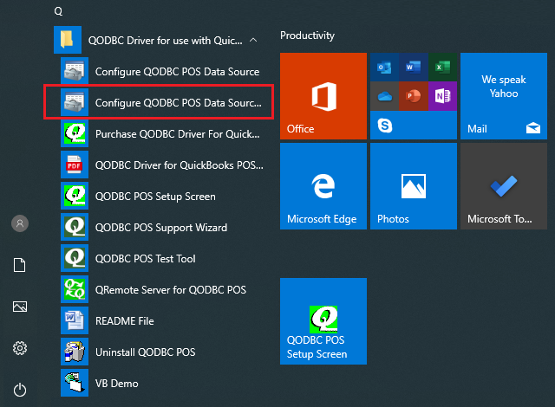Open OneDrive in the Productivity tile group

pyautogui.click(x=384, y=96)
